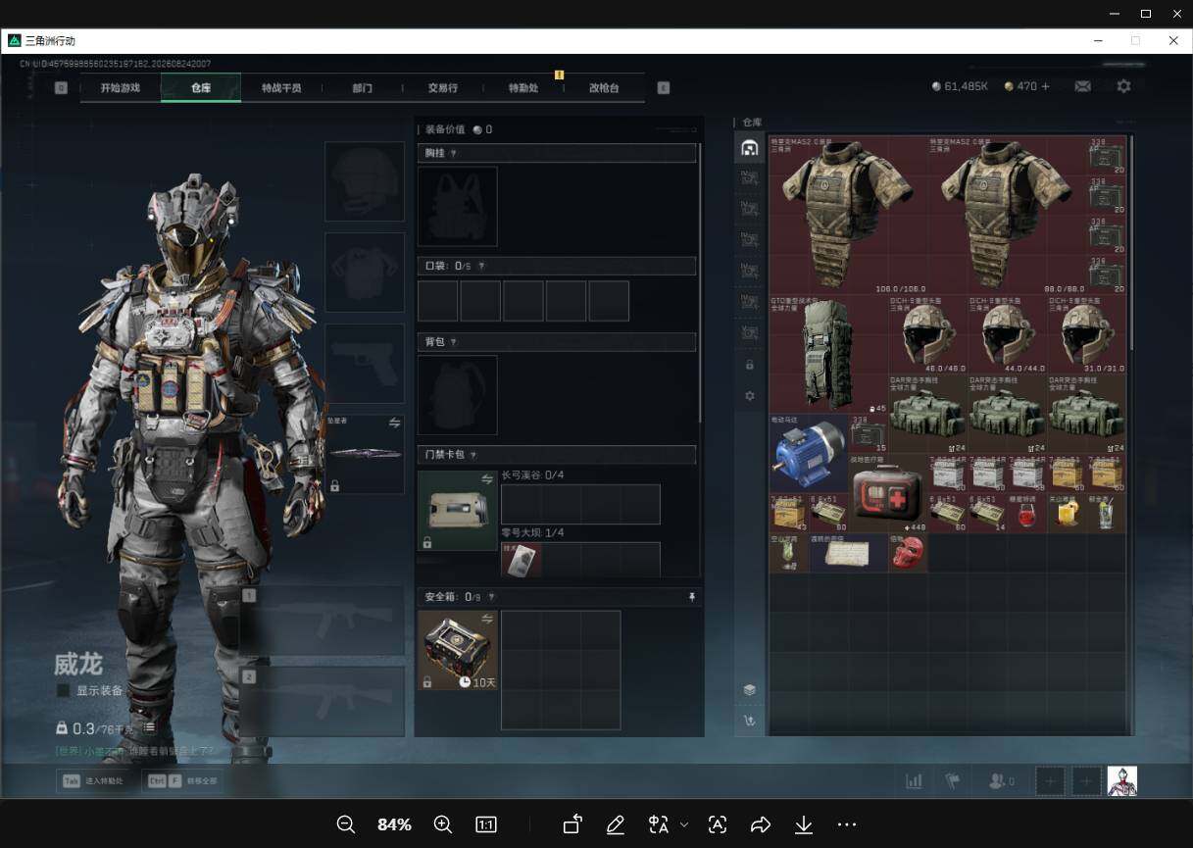Image resolution: width=1193 pixels, height=848 pixels.
Task: Click the empty backpack slot
Action: pyautogui.click(x=458, y=395)
